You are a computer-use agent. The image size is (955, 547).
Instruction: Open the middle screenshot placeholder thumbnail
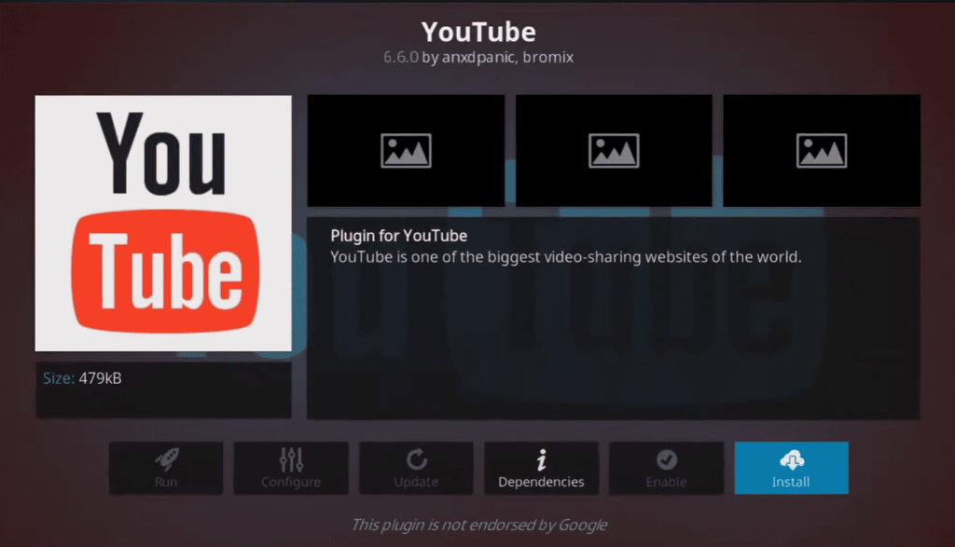pos(614,150)
